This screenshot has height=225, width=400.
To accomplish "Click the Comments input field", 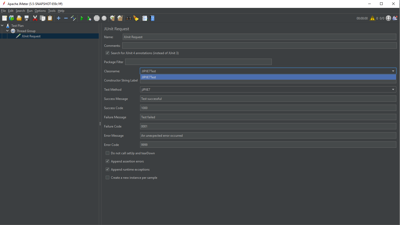I will coord(259,45).
